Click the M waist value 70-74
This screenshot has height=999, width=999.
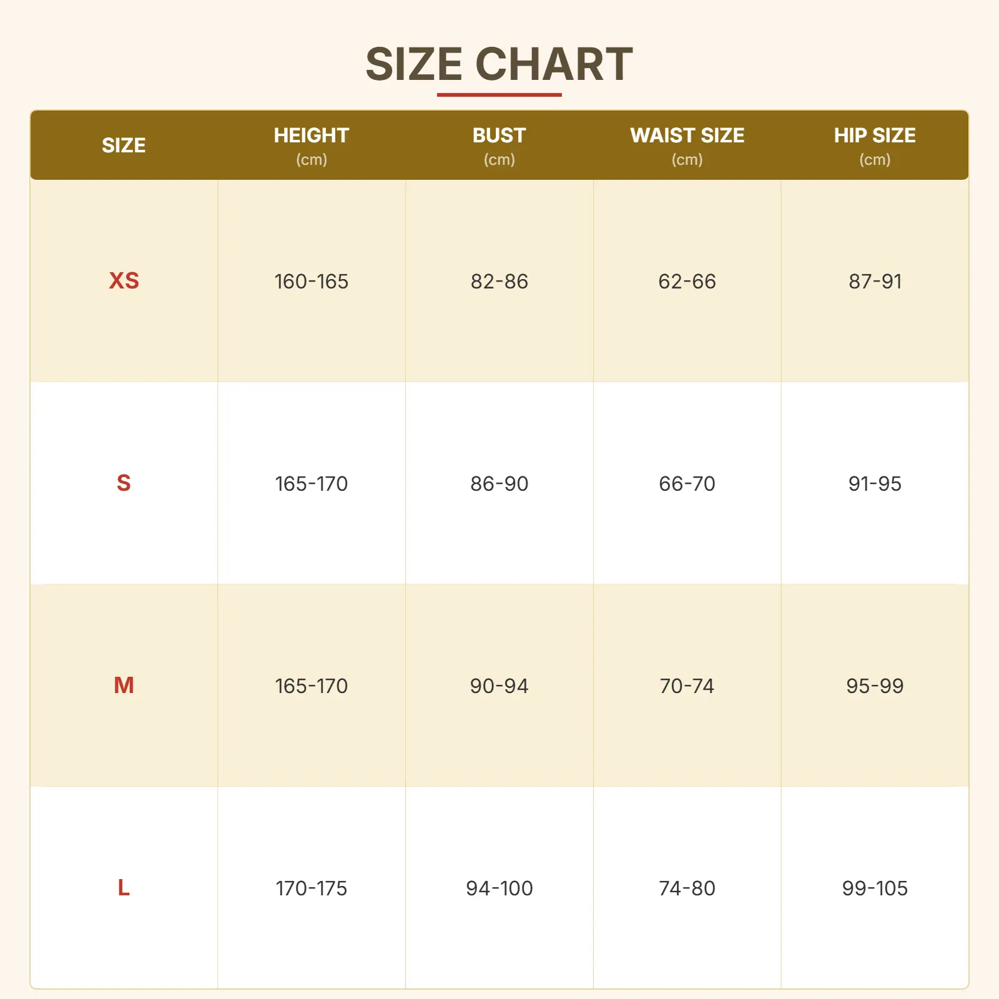click(687, 686)
